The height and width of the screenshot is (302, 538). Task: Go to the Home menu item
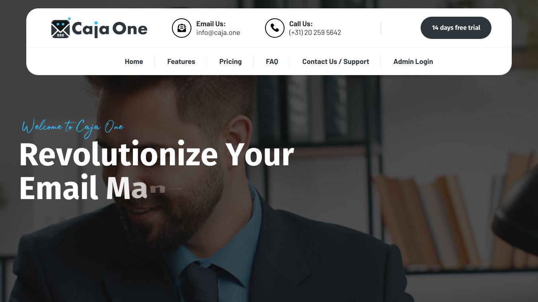tap(134, 62)
